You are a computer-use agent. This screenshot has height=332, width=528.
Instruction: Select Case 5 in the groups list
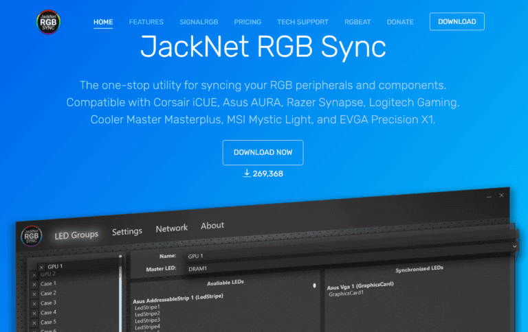point(48,322)
